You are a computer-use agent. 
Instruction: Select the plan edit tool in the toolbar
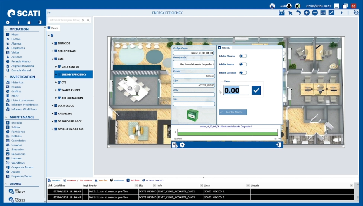pos(282,13)
